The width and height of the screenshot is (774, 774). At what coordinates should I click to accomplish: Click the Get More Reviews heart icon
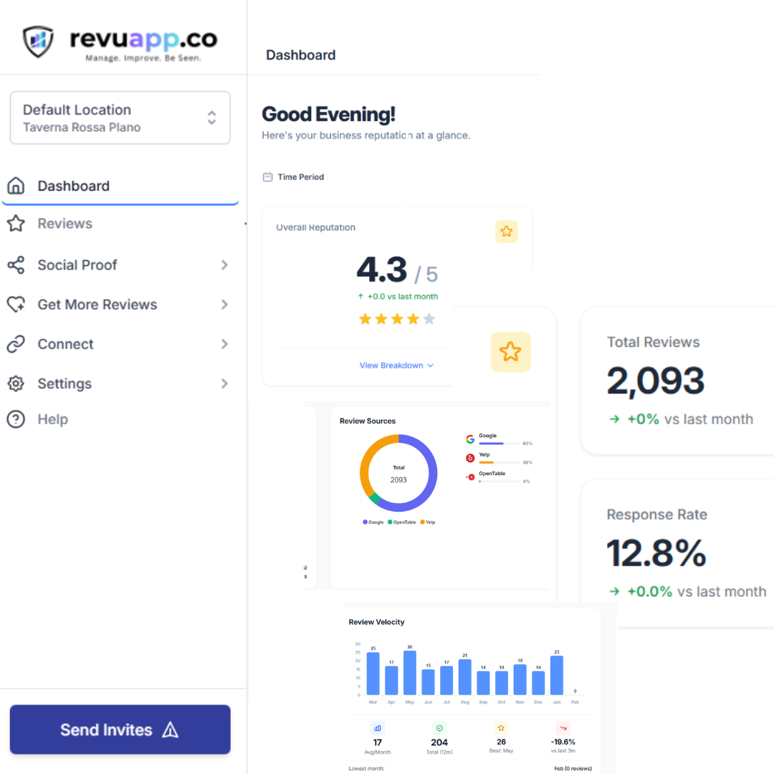16,305
